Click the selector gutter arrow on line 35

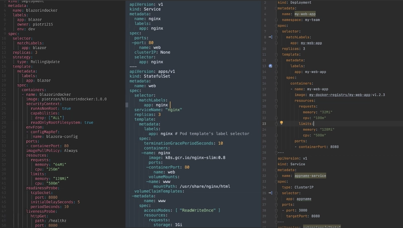tap(271, 193)
